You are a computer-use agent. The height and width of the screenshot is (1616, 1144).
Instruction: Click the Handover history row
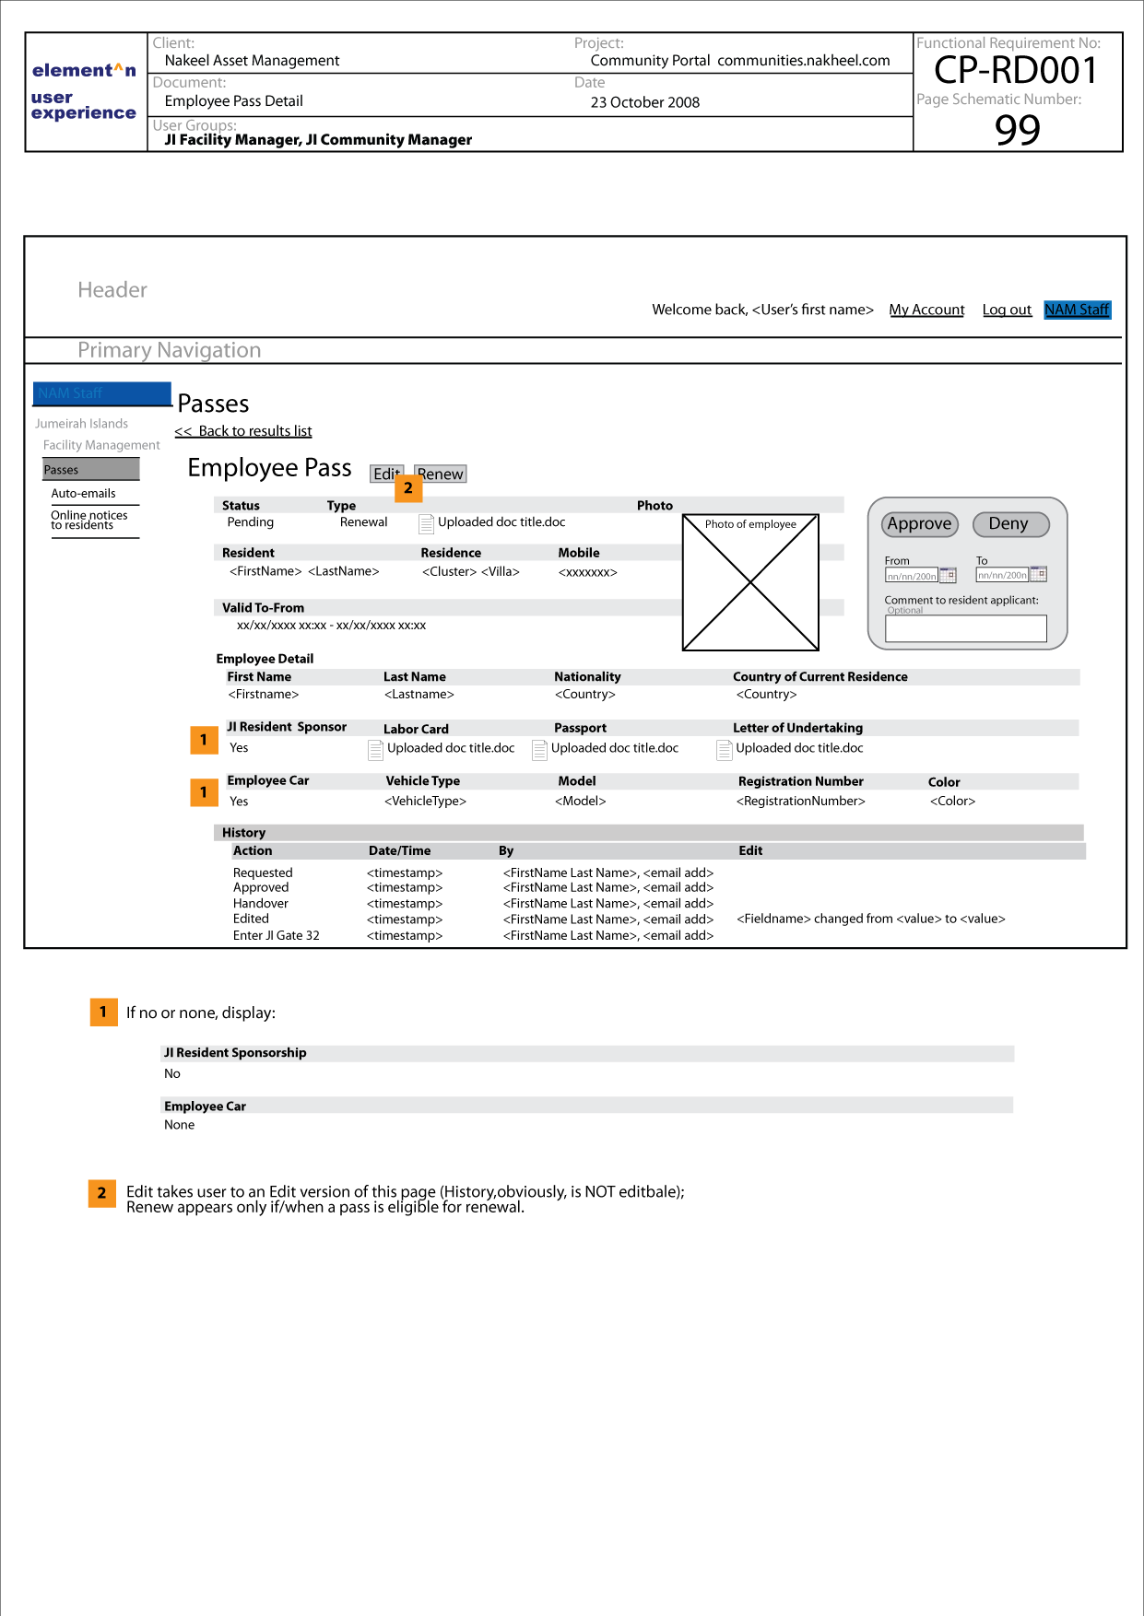point(474,904)
